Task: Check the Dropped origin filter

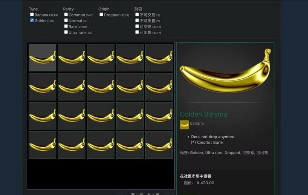Action: (101, 15)
